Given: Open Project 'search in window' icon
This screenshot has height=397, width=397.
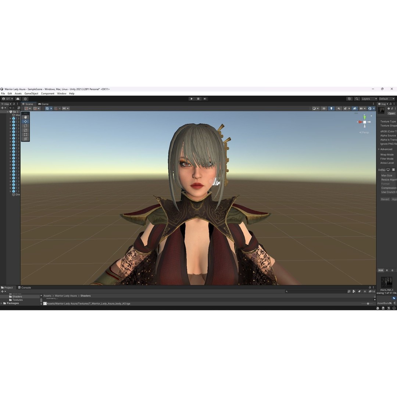Looking at the screenshot, I should pos(349,292).
